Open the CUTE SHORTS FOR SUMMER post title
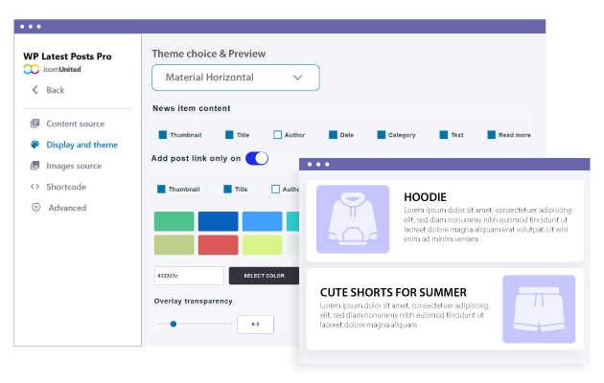Viewport: 604px width, 383px height. (x=394, y=292)
